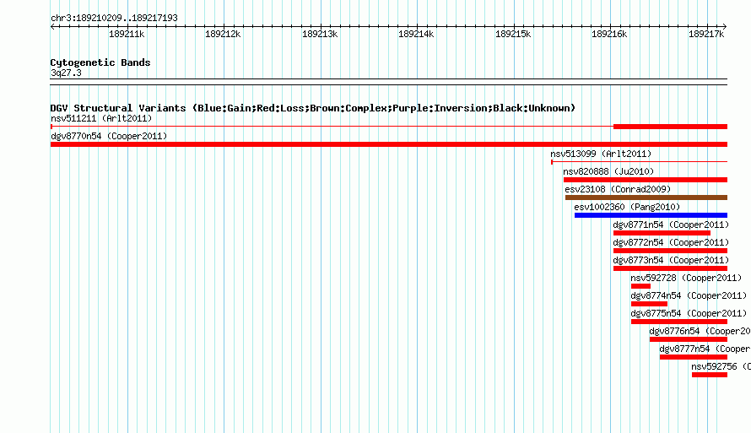The width and height of the screenshot is (751, 433).
Task: Select the short red nsv592756 bar
Action: click(710, 375)
